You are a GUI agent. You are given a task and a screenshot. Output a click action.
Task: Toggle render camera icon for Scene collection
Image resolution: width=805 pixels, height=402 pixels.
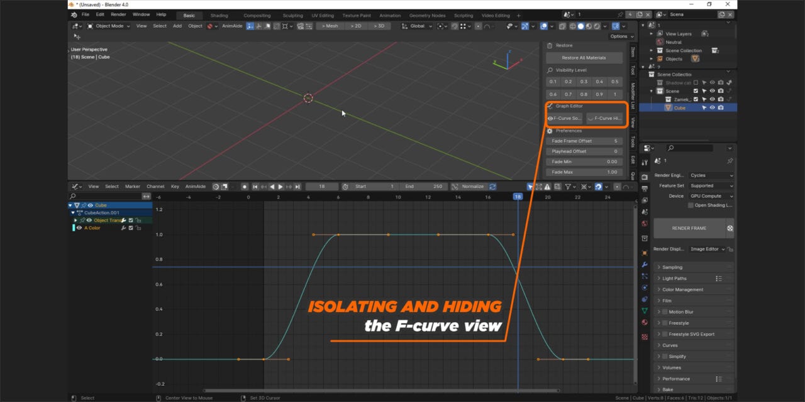(x=721, y=91)
